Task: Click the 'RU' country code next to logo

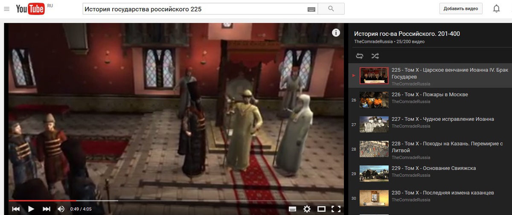Action: [x=50, y=6]
